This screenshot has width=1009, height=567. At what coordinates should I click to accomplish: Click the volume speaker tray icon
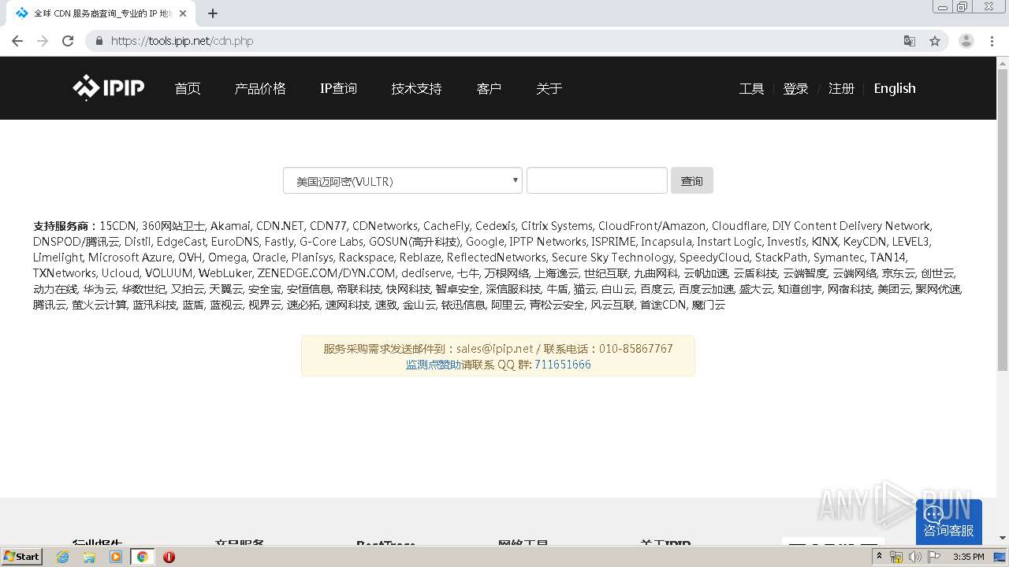pos(915,557)
